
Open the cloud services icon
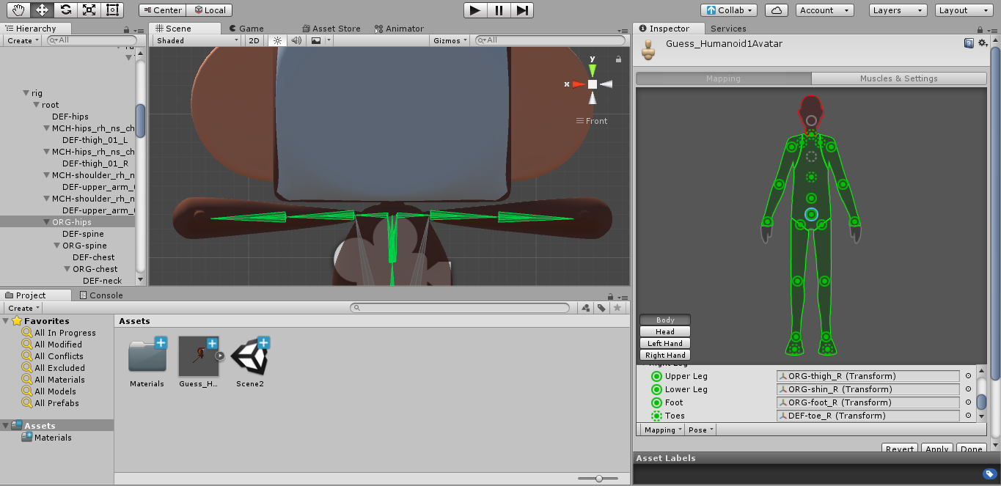[777, 10]
